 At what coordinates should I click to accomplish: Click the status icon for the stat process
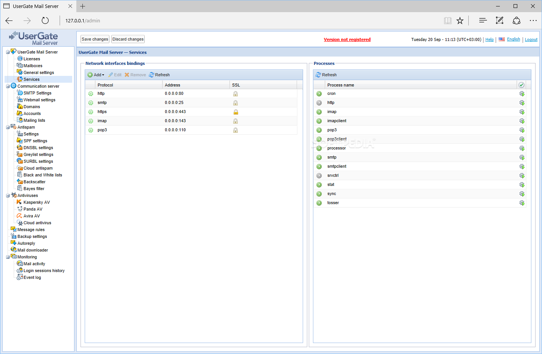tap(319, 185)
